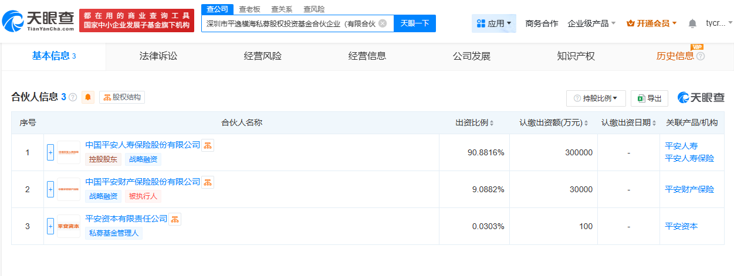
Task: Open 中国平安人寿保险股份有限公司 link
Action: 143,145
